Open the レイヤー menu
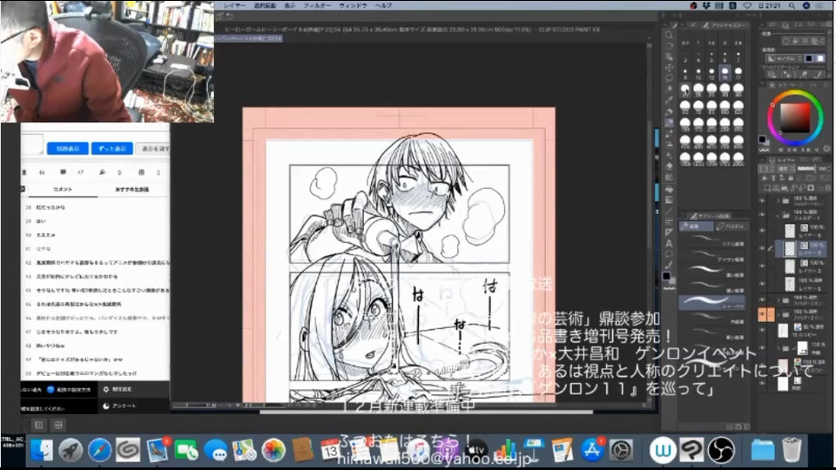The image size is (836, 470). click(x=234, y=5)
